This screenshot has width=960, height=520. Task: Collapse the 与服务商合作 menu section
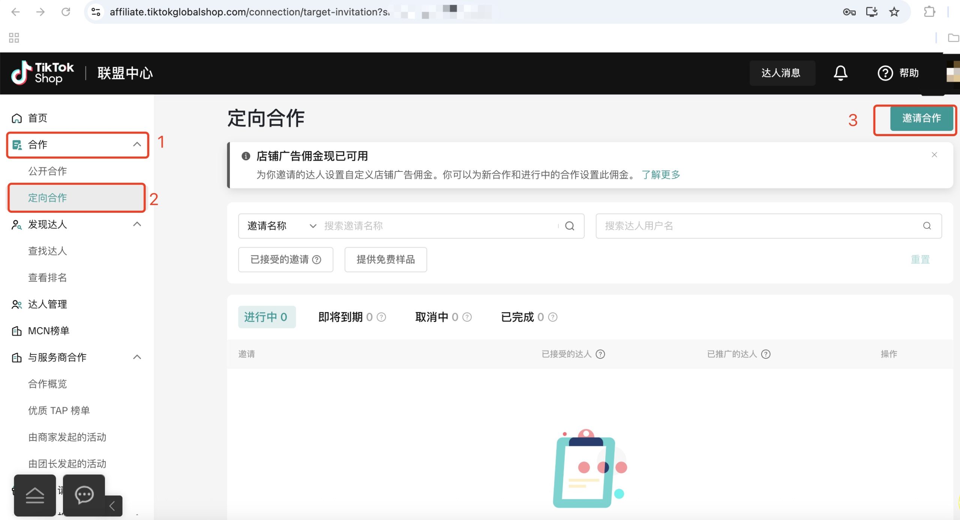tap(137, 357)
